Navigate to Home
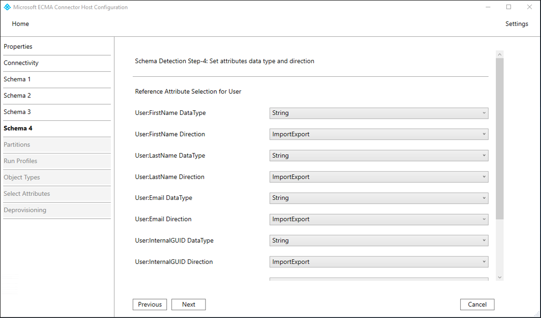This screenshot has width=541, height=318. pyautogui.click(x=20, y=23)
